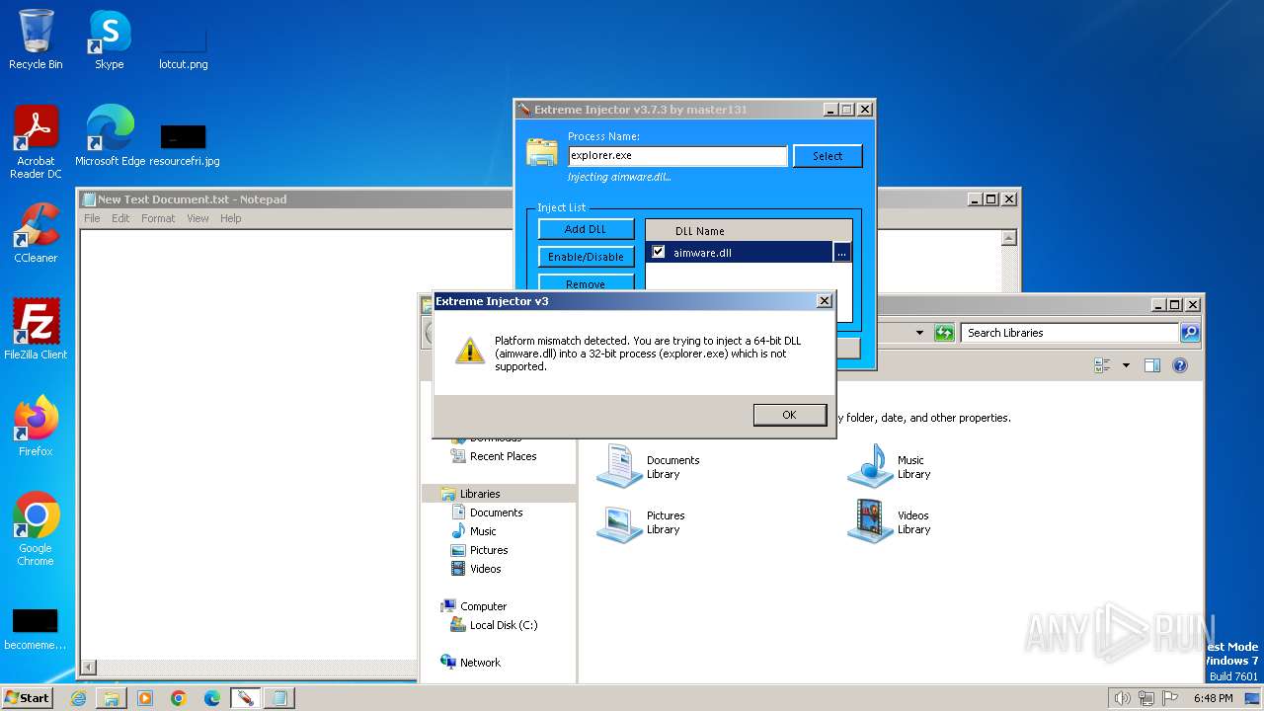Select the aimware.dll list row
The image size is (1264, 711).
(x=740, y=253)
